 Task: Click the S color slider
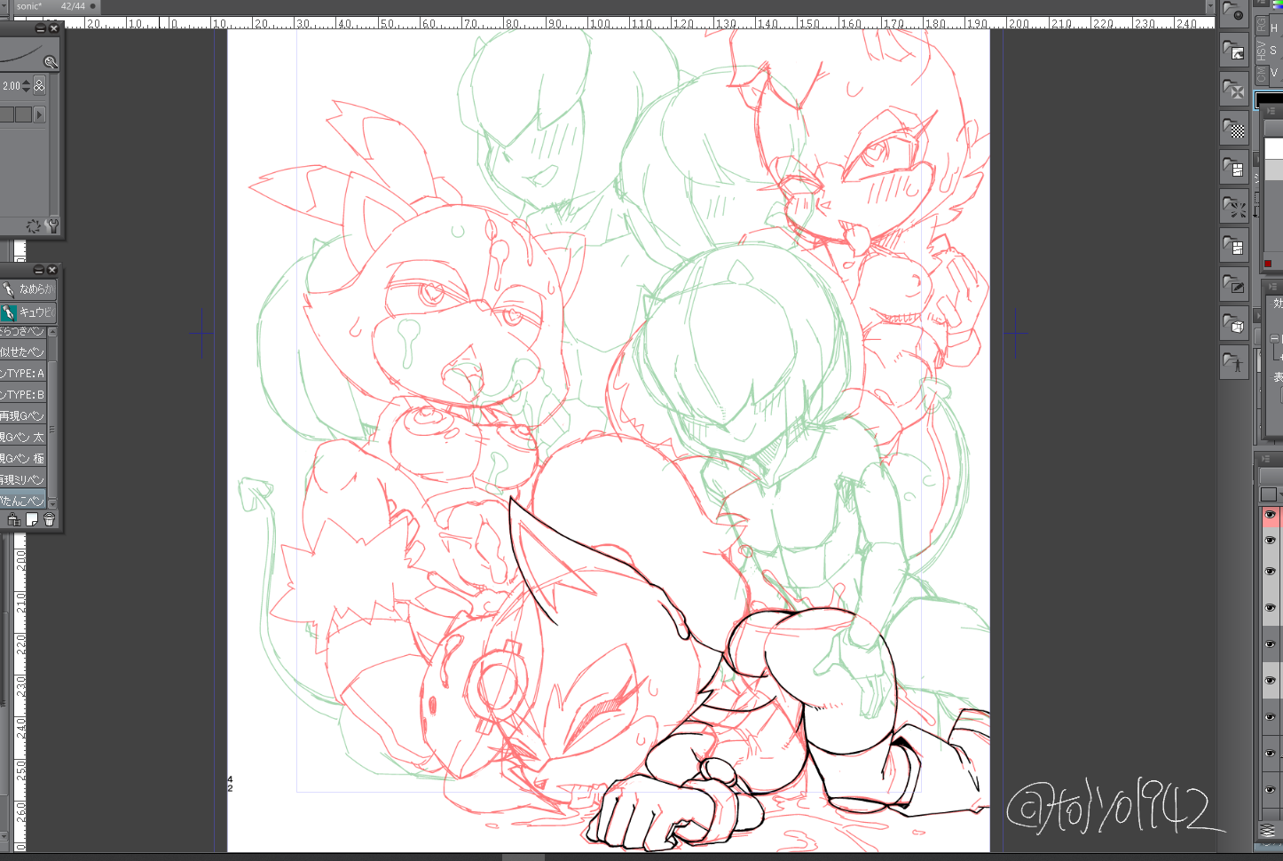(x=1276, y=51)
